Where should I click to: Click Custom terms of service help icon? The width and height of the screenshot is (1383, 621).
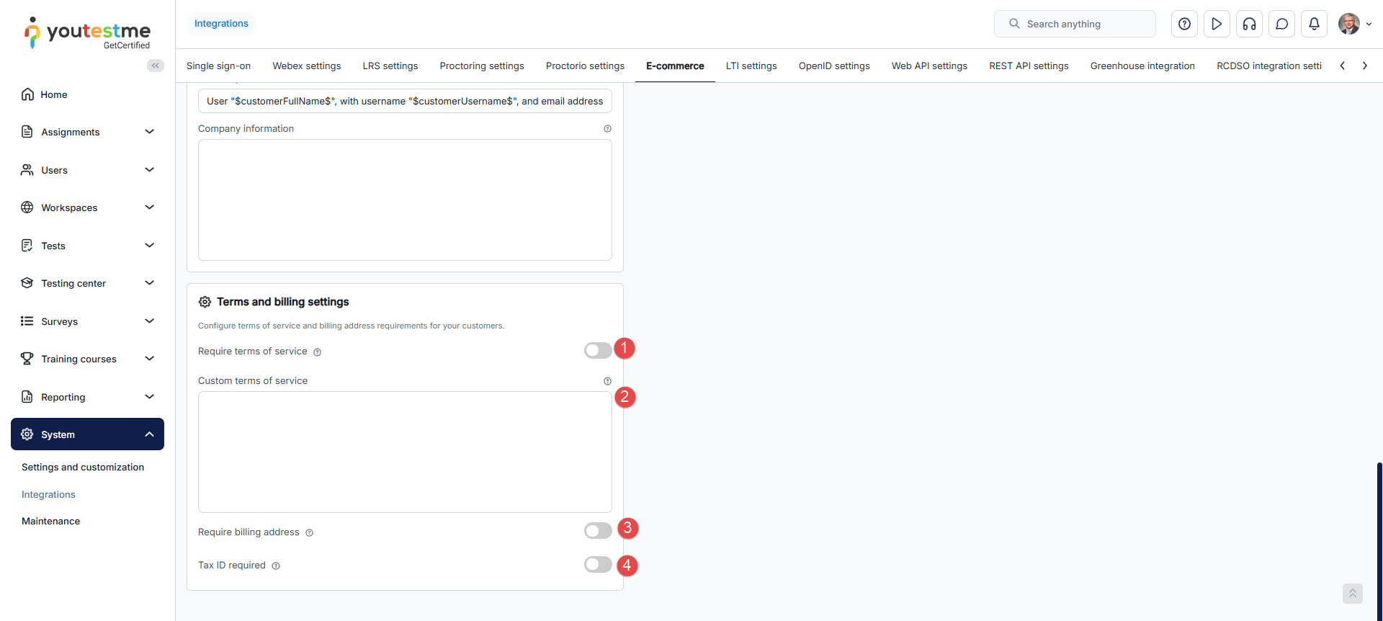pos(607,381)
